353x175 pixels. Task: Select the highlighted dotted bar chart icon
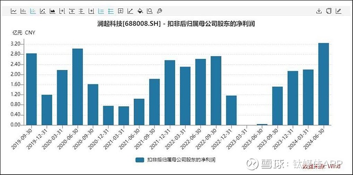click(x=33, y=11)
